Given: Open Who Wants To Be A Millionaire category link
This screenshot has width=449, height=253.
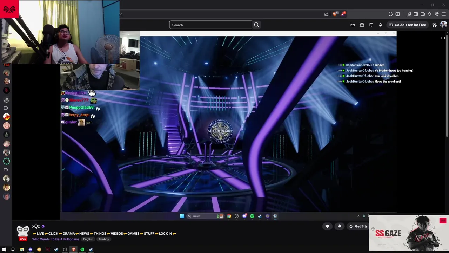Looking at the screenshot, I should click(55, 239).
